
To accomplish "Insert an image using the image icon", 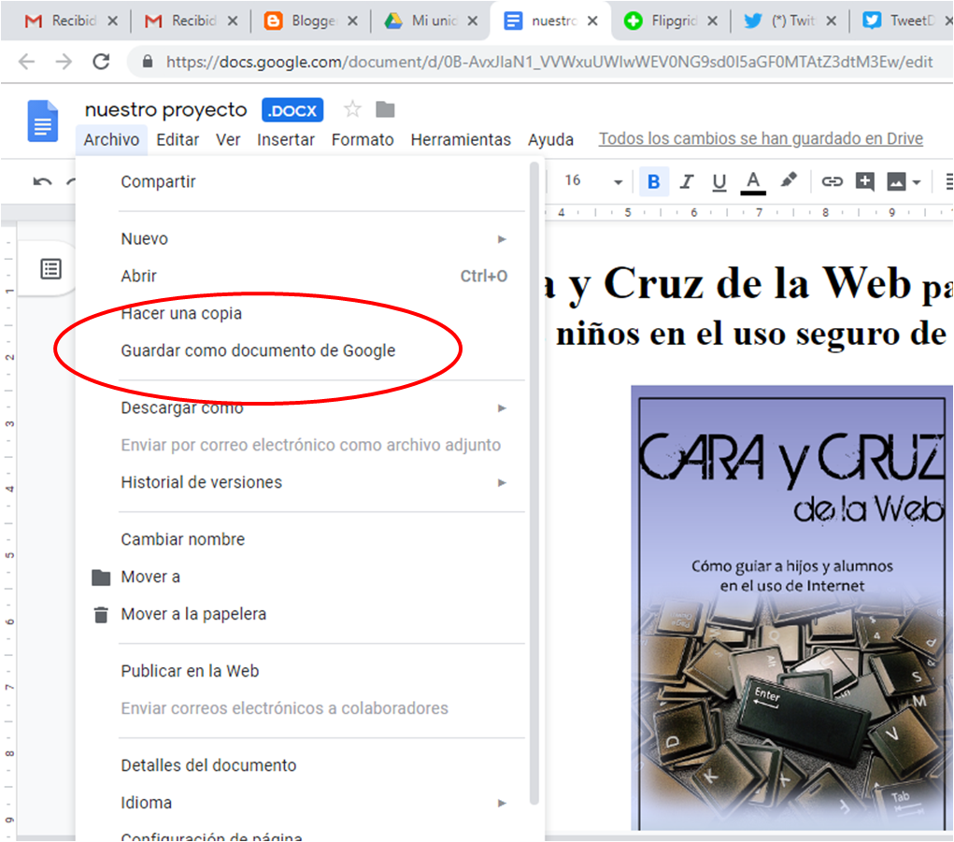I will pos(895,181).
